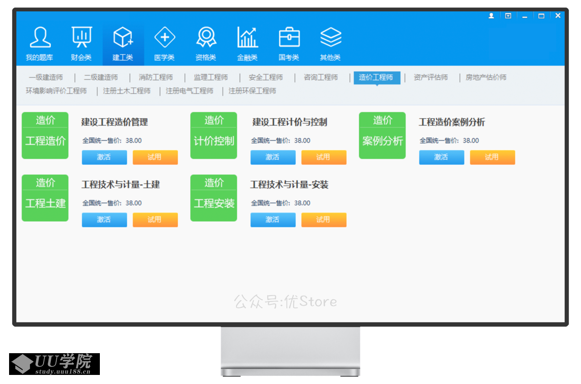Switch to 资产评估师 tab
581x384 pixels.
[431, 78]
